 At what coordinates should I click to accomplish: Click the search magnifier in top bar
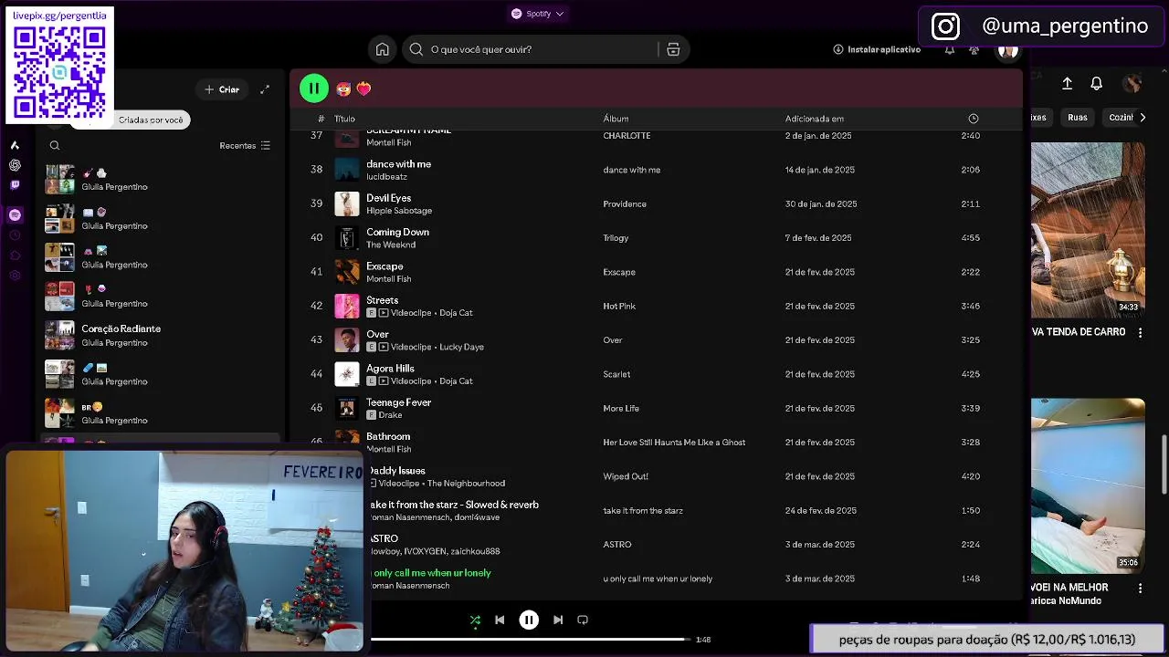[x=416, y=49]
